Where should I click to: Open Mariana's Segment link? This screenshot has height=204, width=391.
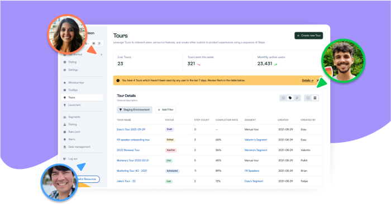pyautogui.click(x=256, y=150)
